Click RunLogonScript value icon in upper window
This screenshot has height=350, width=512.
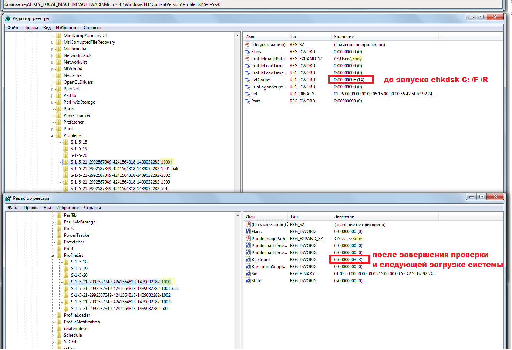[x=247, y=87]
